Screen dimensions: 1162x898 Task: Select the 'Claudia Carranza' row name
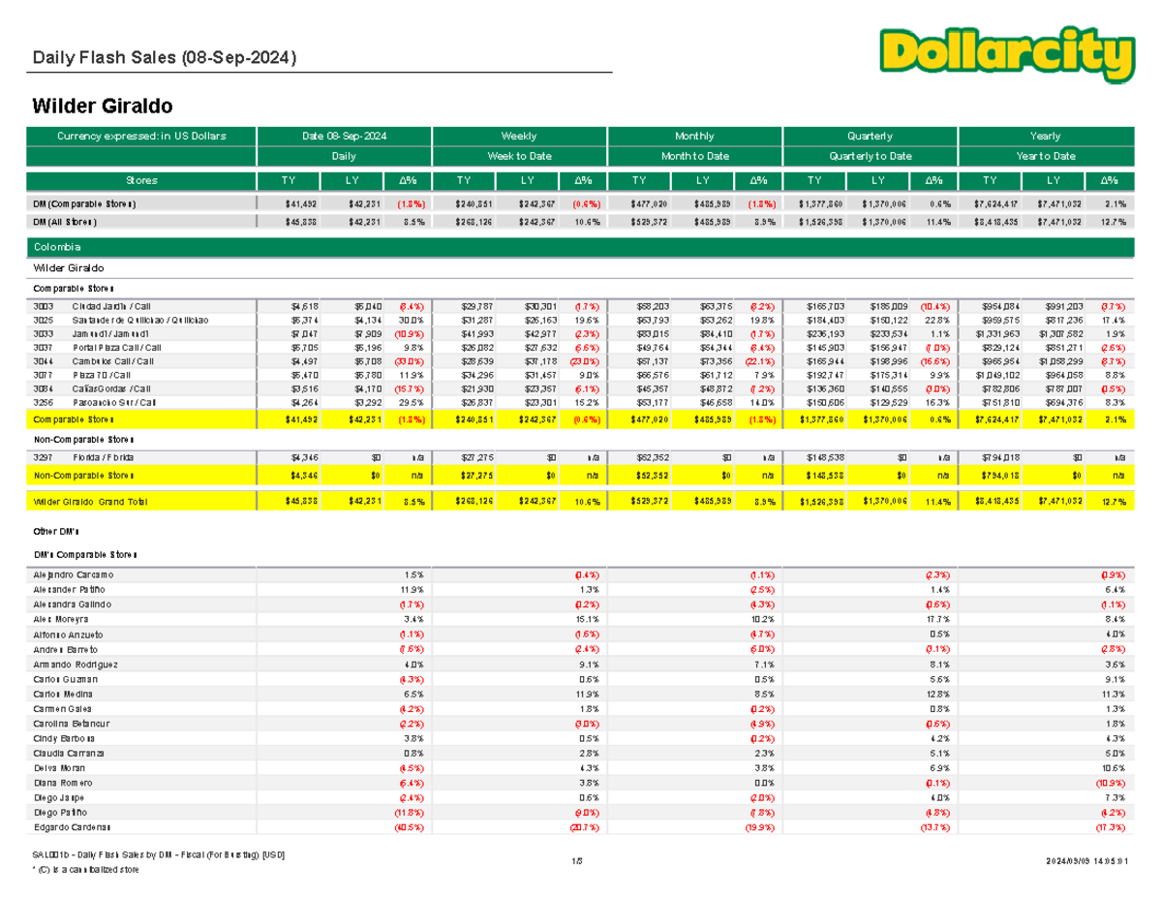coord(69,753)
